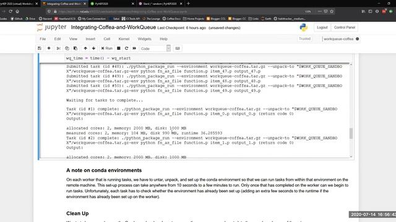Open The Lounge bookmark
The image size is (396, 222).
click(x=151, y=18)
